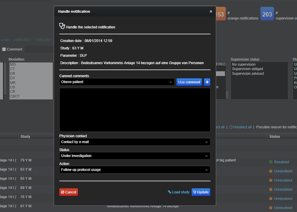Select Supervision advised option
The image size is (297, 212).
[x=248, y=74]
